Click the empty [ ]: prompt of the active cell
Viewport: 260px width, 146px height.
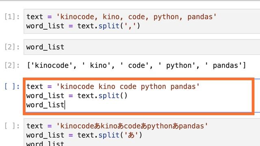point(12,86)
